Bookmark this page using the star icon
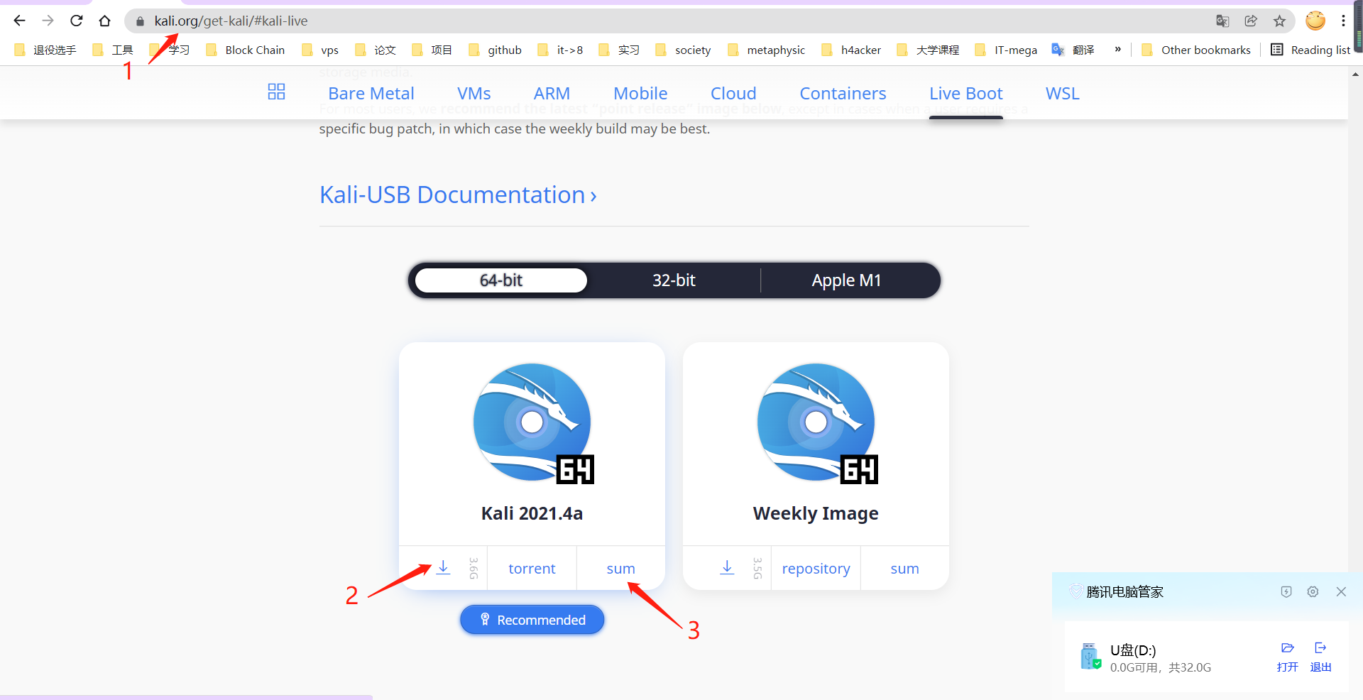Viewport: 1363px width, 700px height. click(1280, 21)
